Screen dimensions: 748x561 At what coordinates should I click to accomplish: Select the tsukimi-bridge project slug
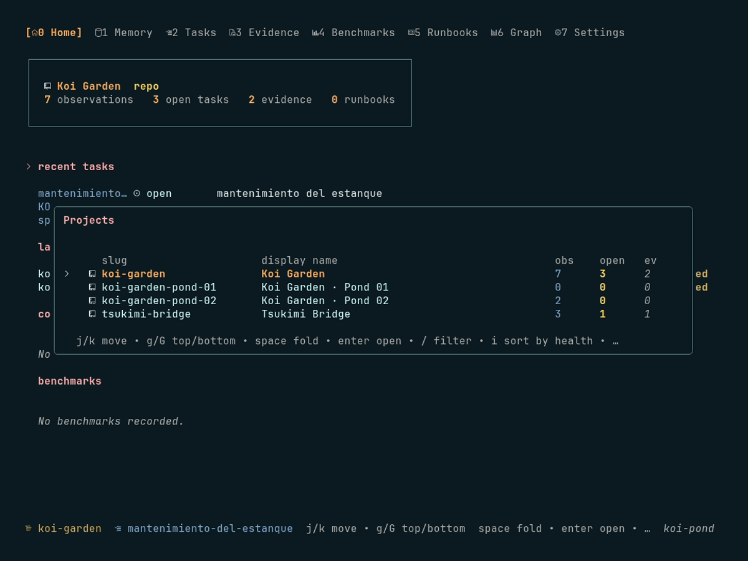pos(146,314)
